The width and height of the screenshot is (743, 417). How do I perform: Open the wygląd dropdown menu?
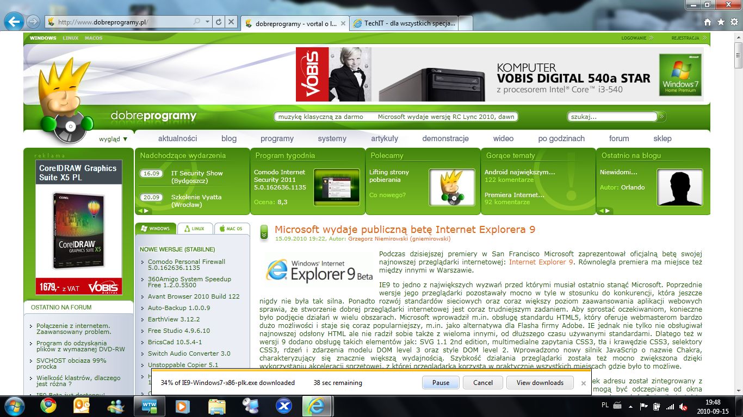coord(113,139)
